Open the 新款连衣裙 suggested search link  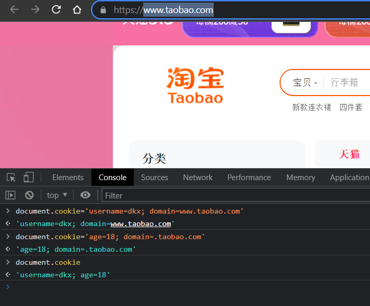311,107
